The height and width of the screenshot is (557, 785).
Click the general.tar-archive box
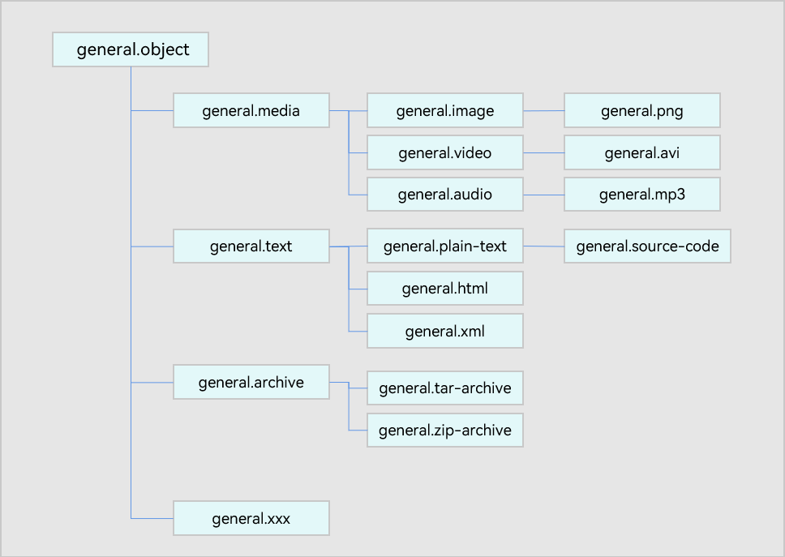pyautogui.click(x=444, y=388)
